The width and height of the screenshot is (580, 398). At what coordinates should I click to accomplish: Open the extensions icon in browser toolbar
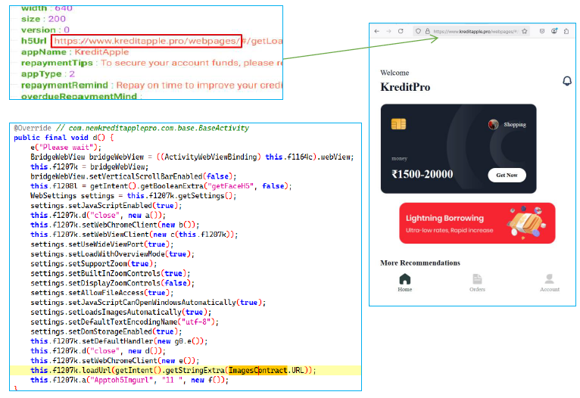point(566,32)
